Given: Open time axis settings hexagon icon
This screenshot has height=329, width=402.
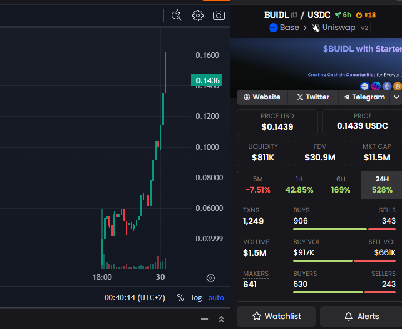Looking at the screenshot, I should [x=211, y=278].
